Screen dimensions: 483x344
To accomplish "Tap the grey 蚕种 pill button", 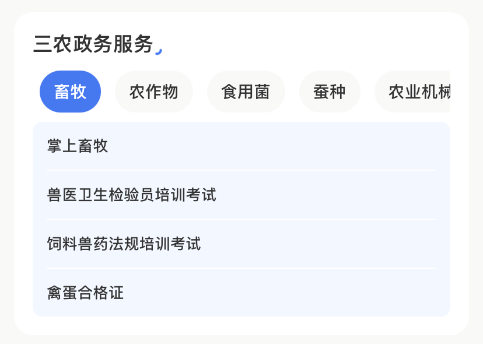I will point(330,92).
